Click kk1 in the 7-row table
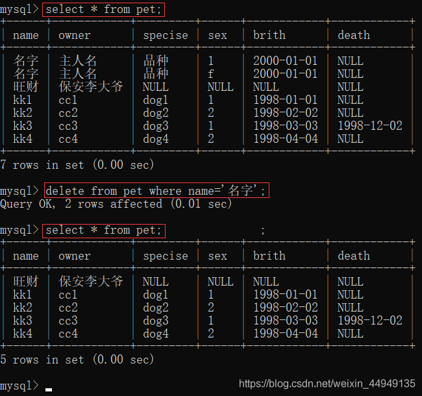The image size is (422, 396). (x=22, y=100)
